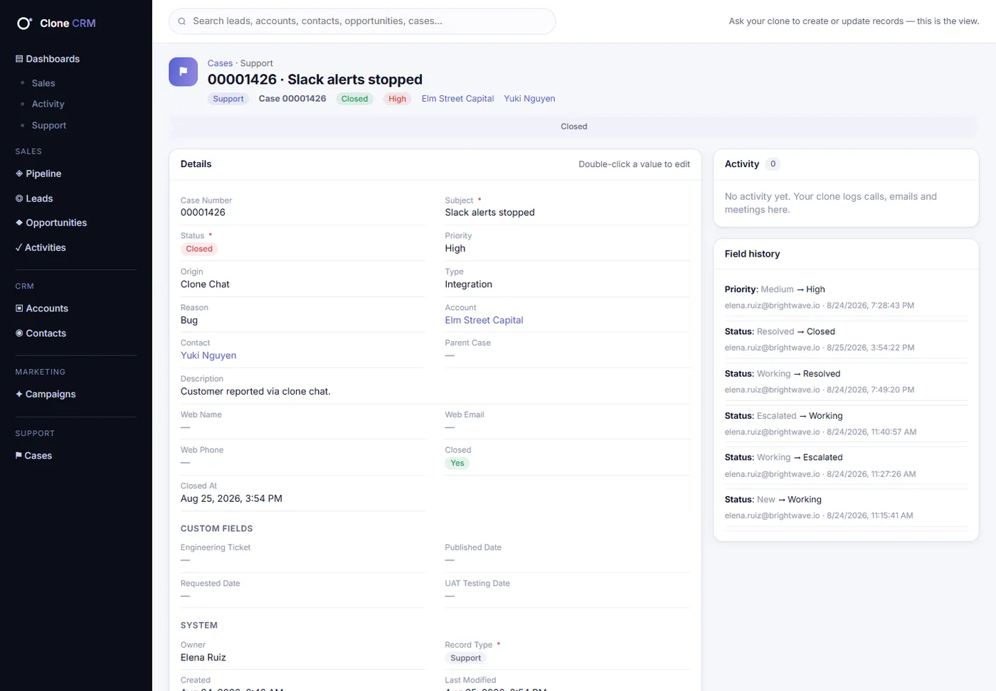The width and height of the screenshot is (996, 691).
Task: Click the Status Resolved to Closed history entry
Action: (846, 339)
